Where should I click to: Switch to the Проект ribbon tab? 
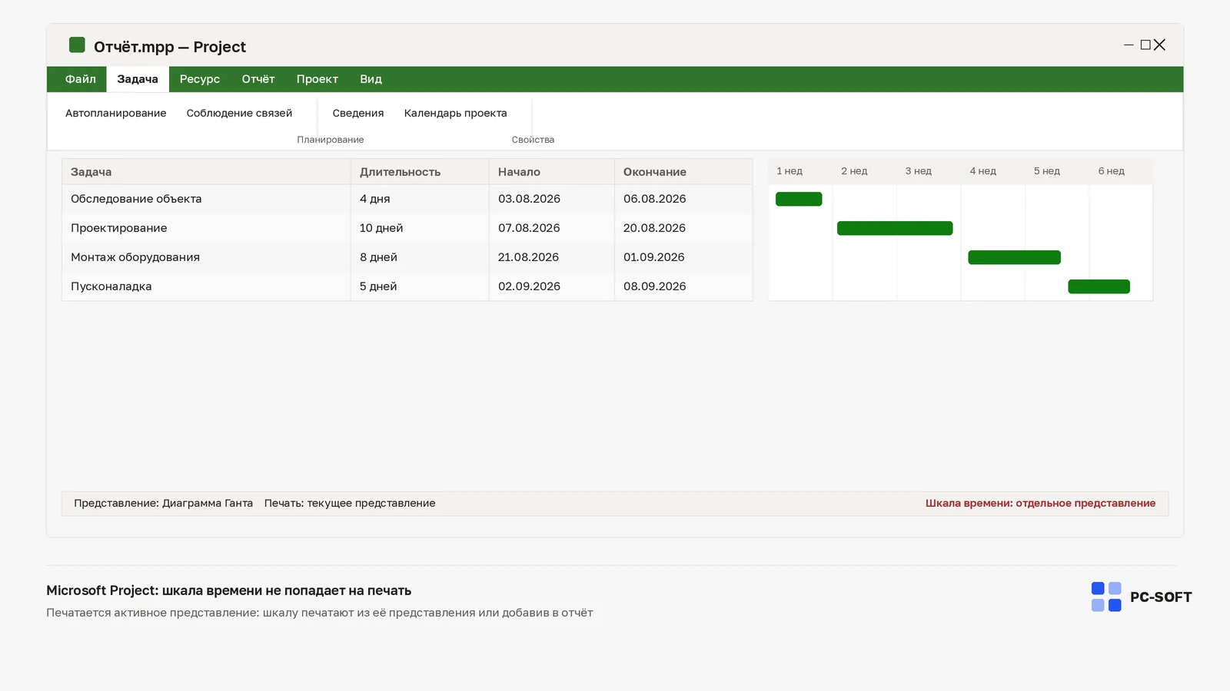pos(317,79)
